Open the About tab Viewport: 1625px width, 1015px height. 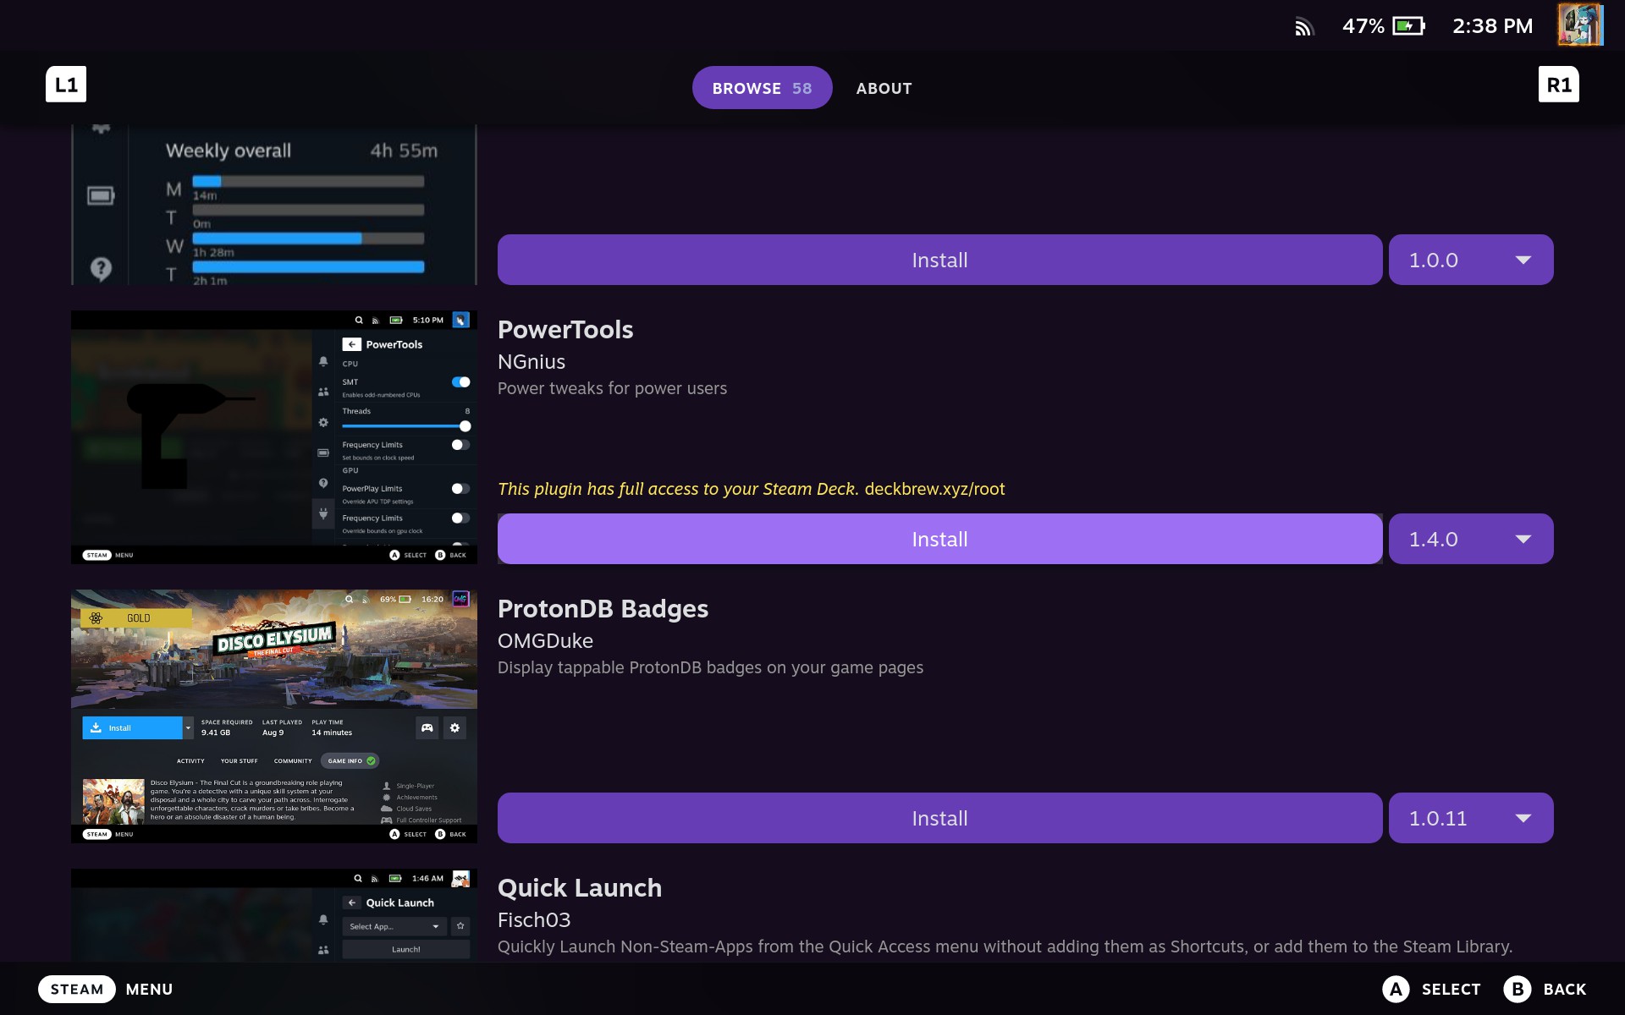point(884,88)
